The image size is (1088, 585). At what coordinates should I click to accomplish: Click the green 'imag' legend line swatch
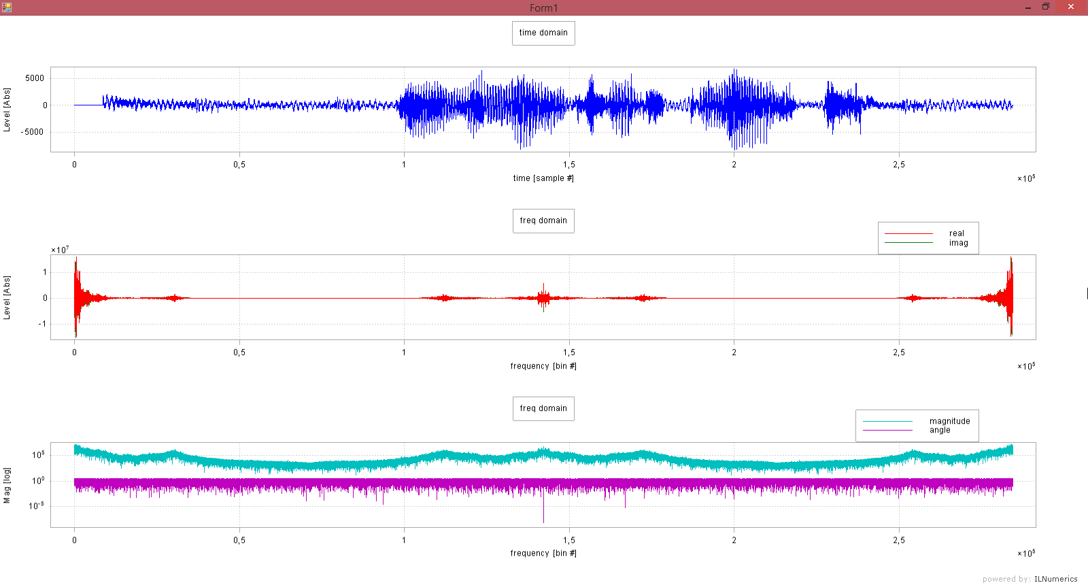click(908, 243)
